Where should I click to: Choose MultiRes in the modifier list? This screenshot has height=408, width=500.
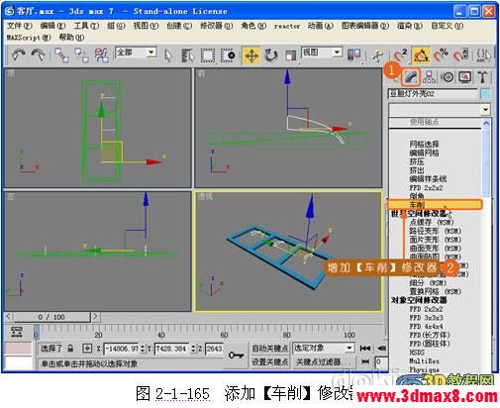pyautogui.click(x=424, y=360)
